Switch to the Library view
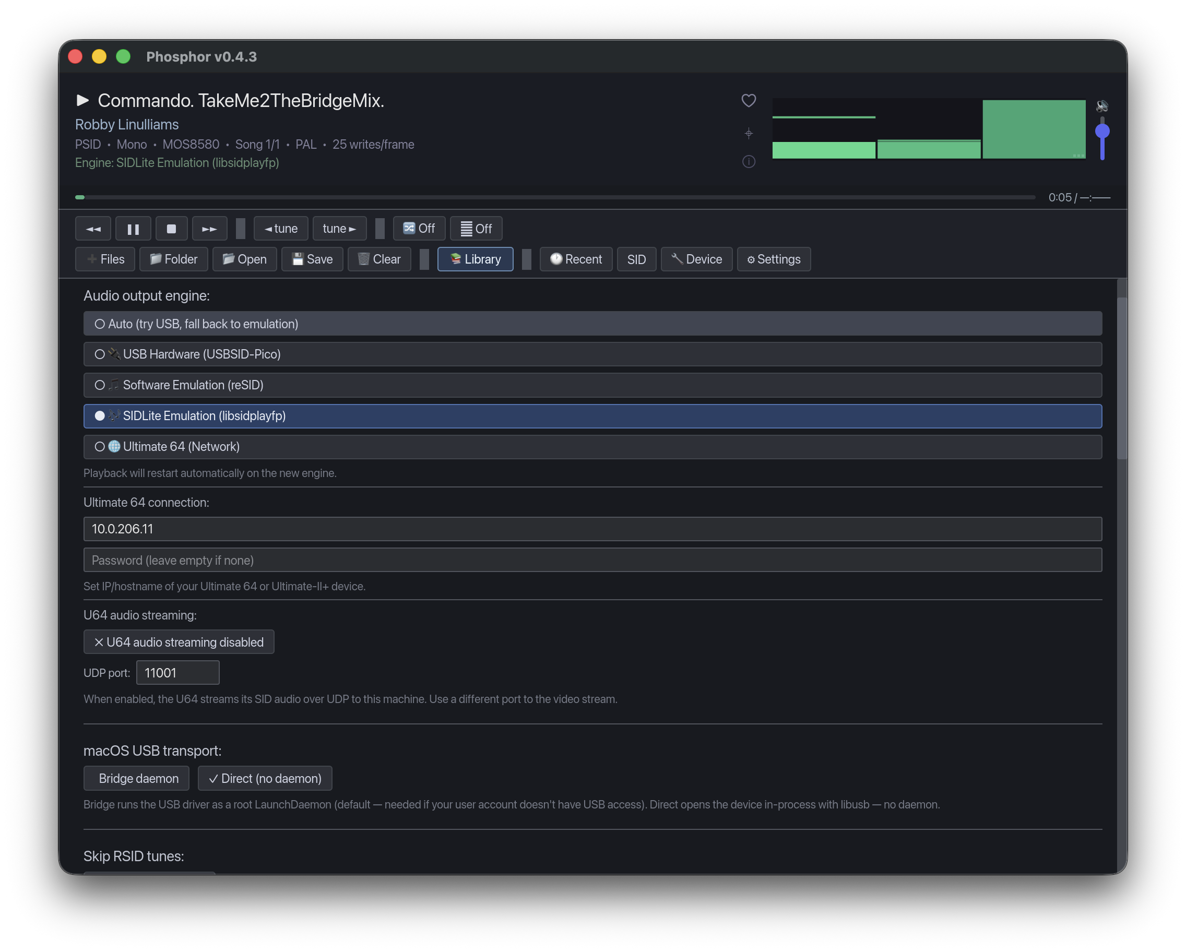The image size is (1186, 952). coord(475,259)
